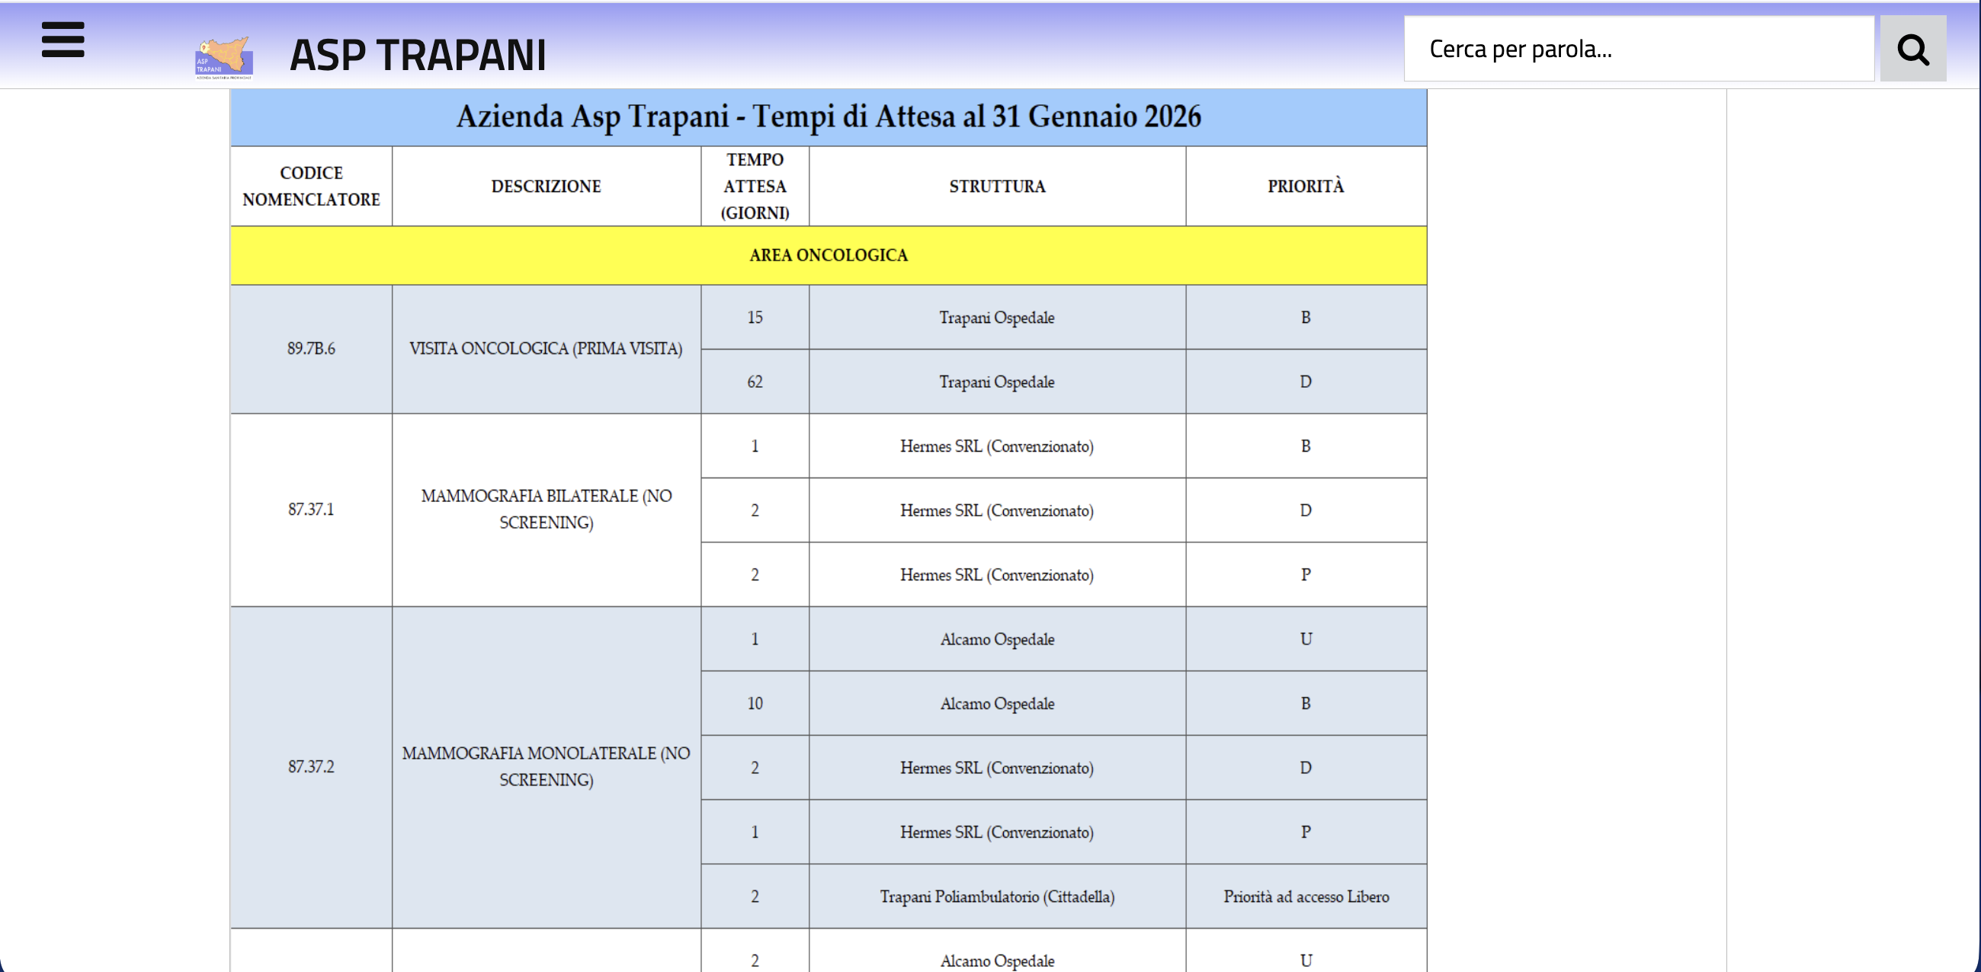This screenshot has width=1981, height=972.
Task: Click the CODICE NOMENCLATORE column header
Action: tap(311, 186)
